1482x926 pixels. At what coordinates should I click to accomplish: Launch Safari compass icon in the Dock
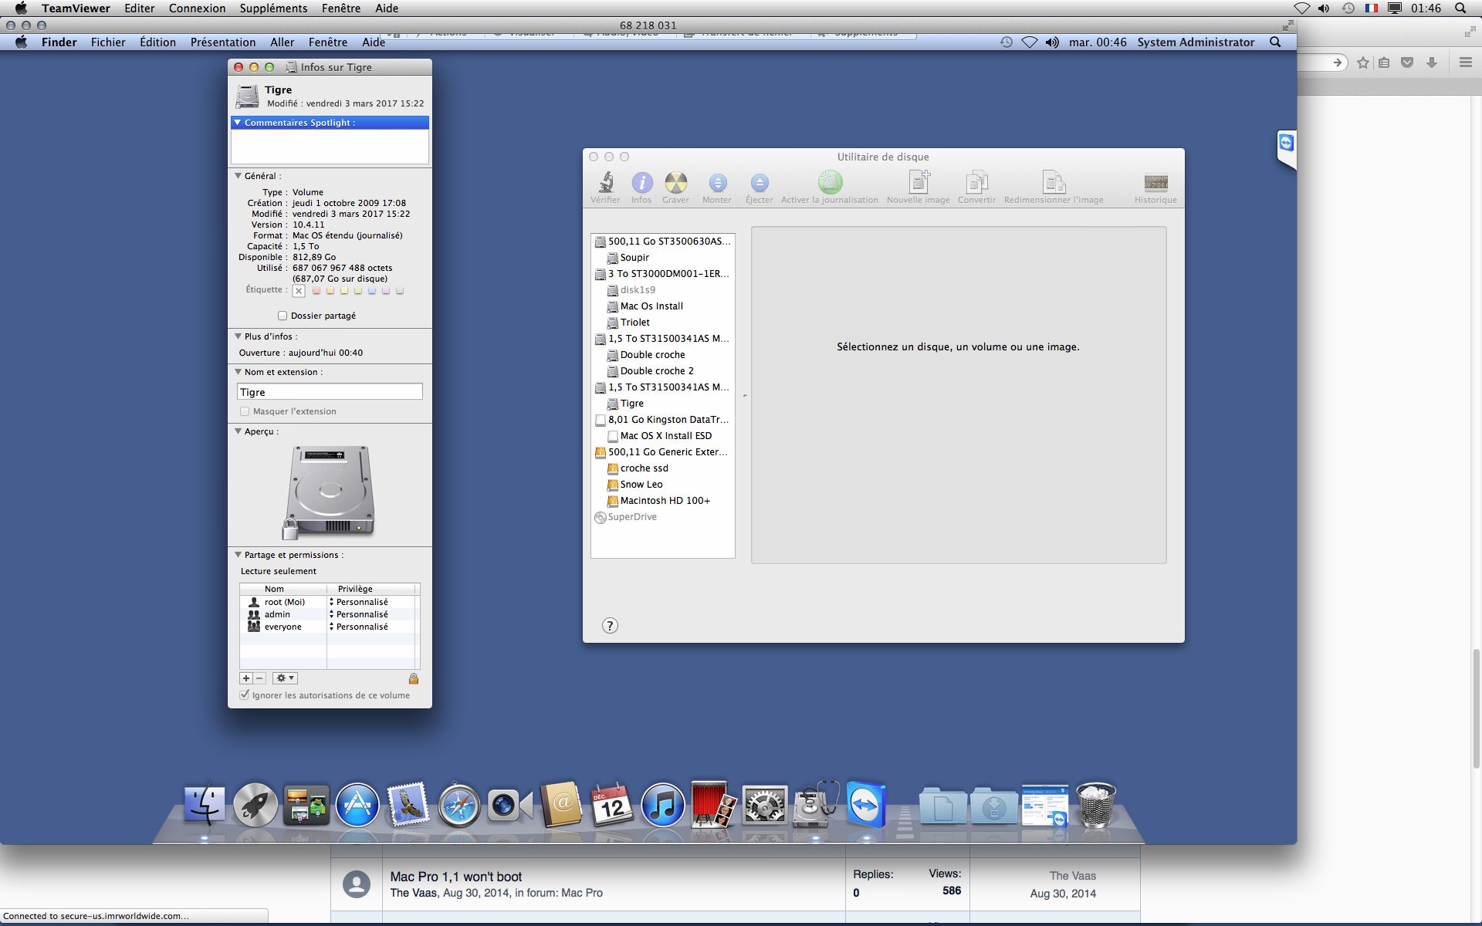(458, 805)
